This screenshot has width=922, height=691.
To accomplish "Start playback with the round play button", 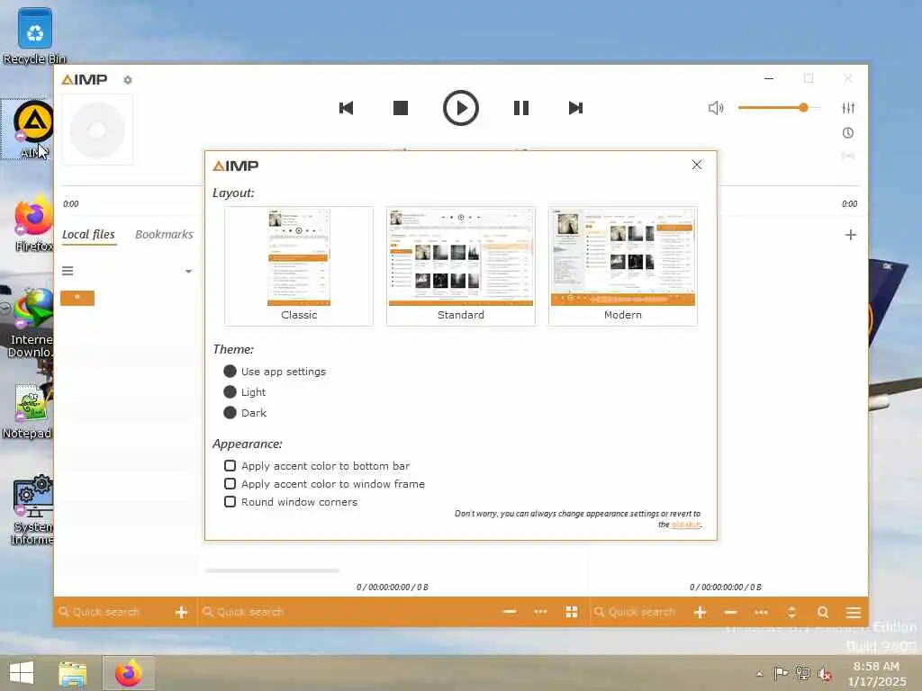I will [460, 108].
